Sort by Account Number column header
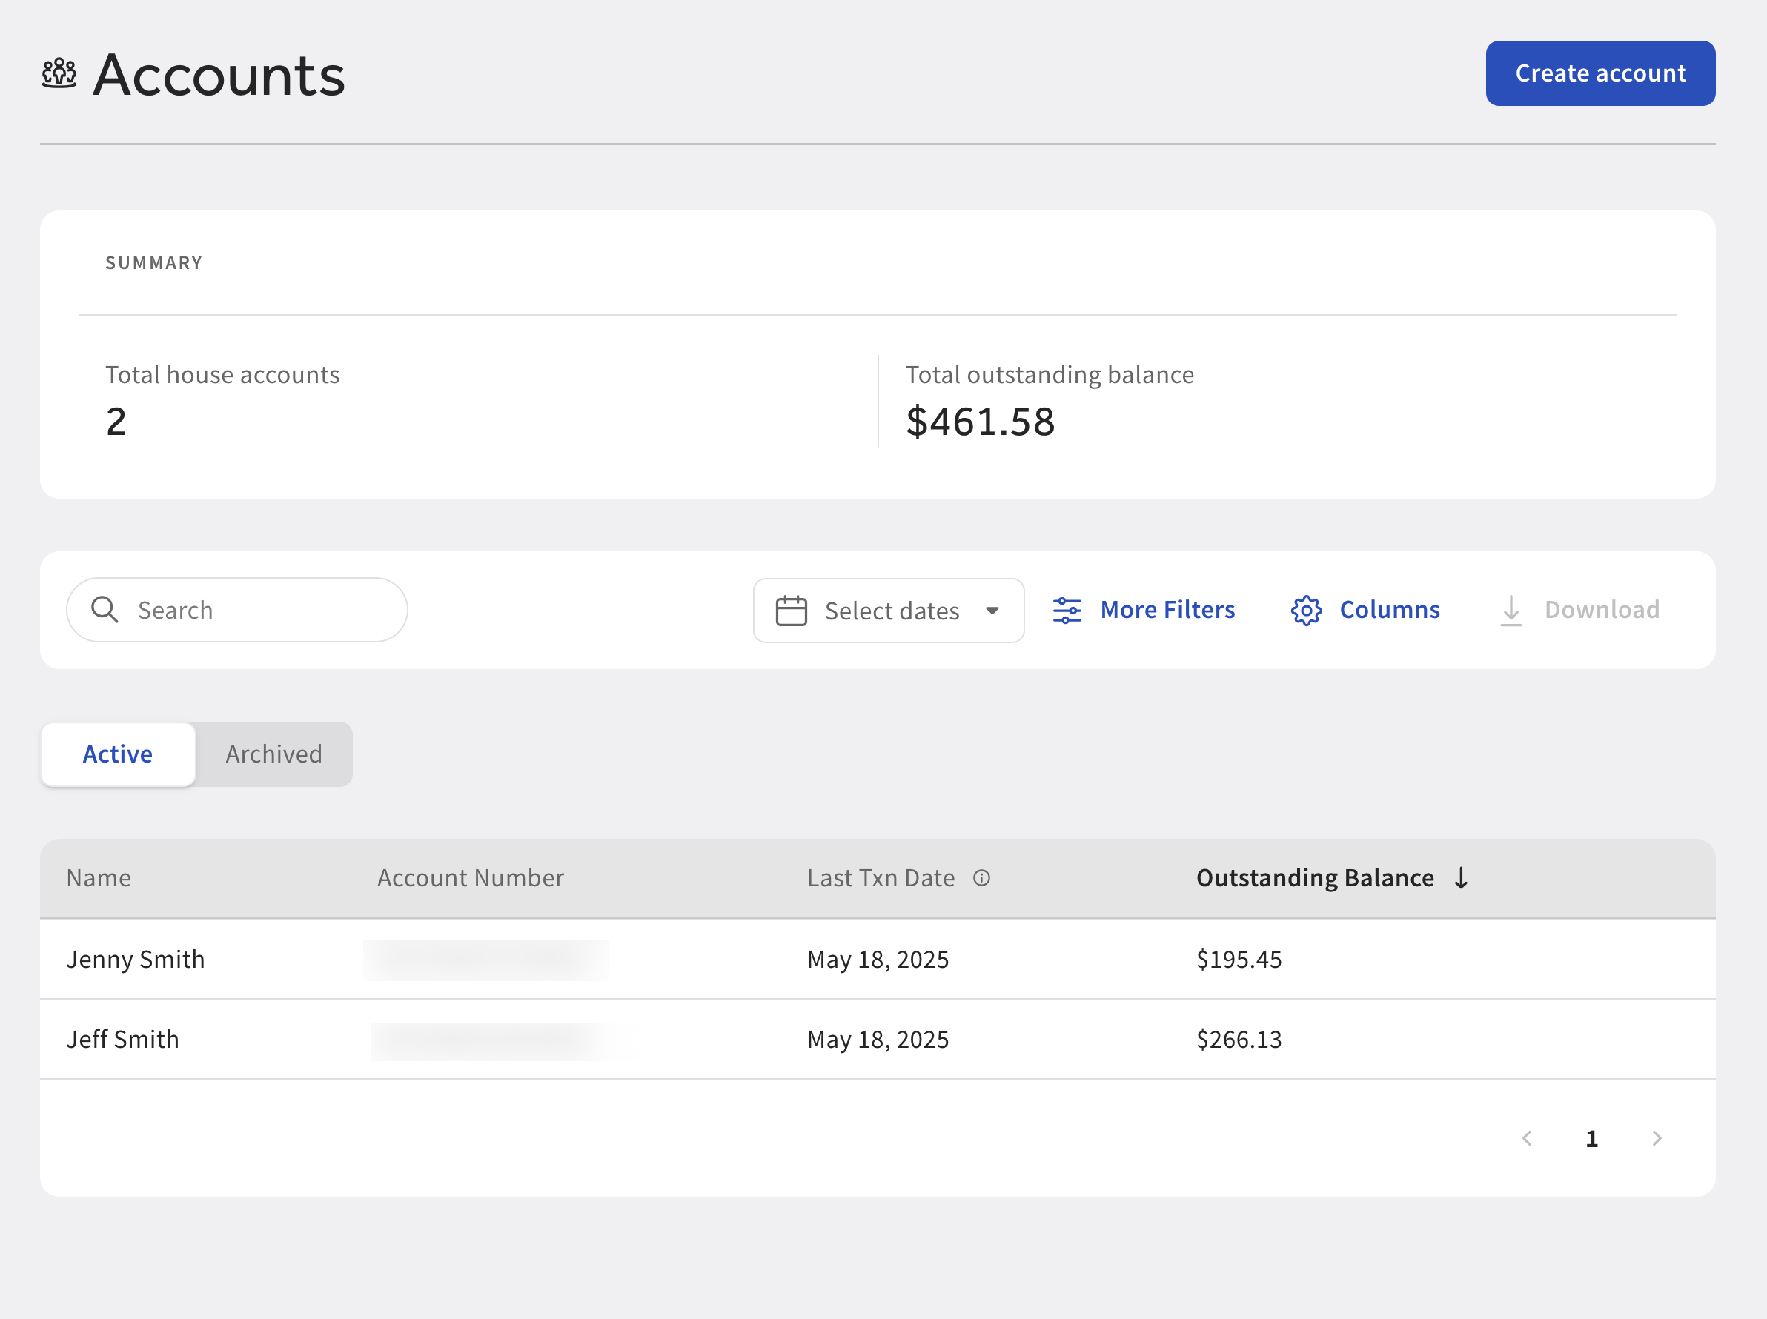This screenshot has height=1319, width=1767. (x=471, y=878)
